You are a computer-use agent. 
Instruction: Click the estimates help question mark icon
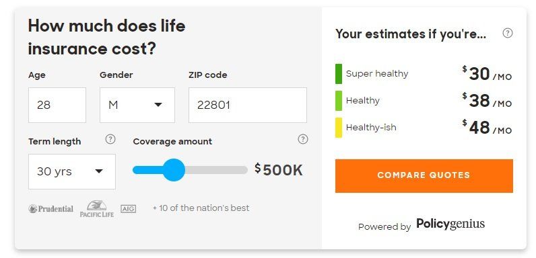(x=508, y=33)
